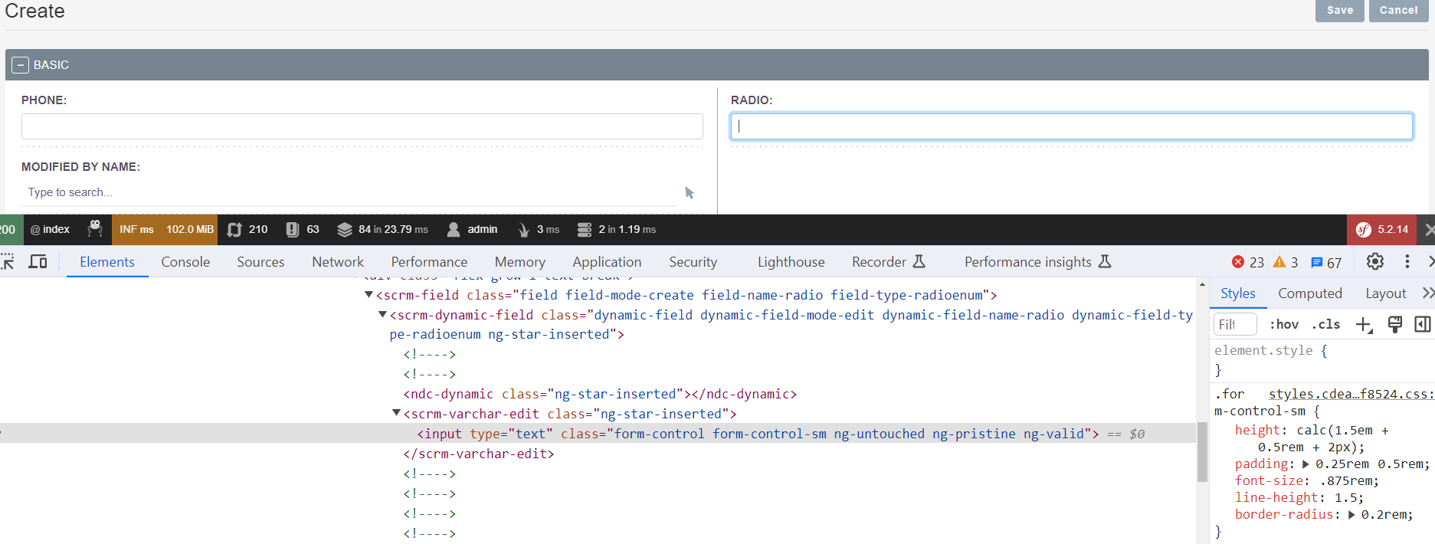Focus the Styles filter box
Viewport: 1435px width, 544px height.
[1235, 324]
